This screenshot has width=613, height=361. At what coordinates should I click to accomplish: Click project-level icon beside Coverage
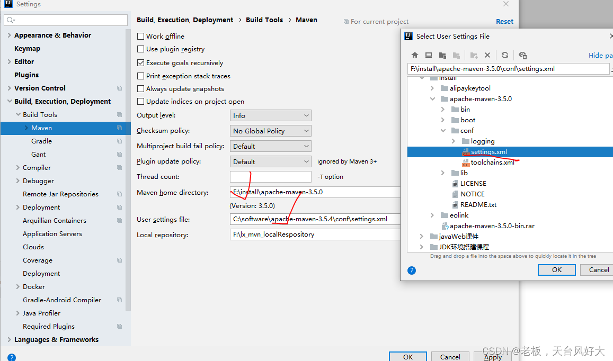pyautogui.click(x=120, y=260)
